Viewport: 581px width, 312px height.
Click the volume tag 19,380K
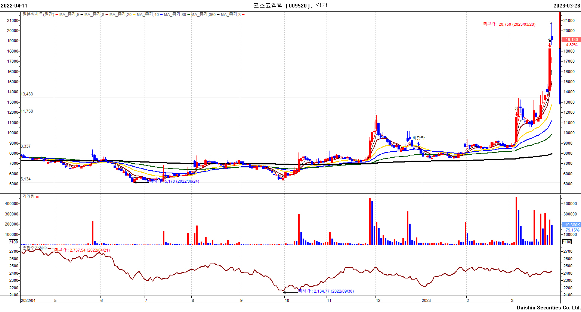(571, 225)
